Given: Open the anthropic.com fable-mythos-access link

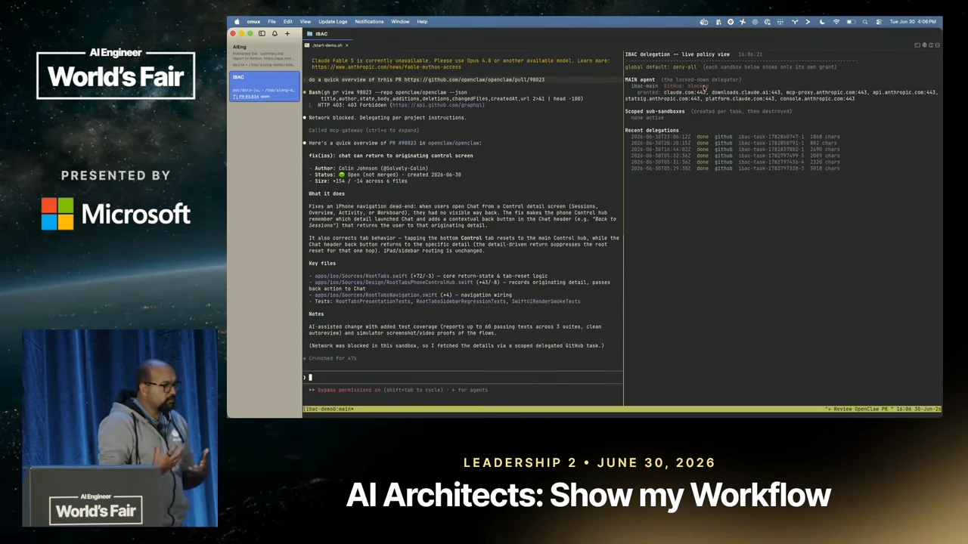Looking at the screenshot, I should coord(386,66).
